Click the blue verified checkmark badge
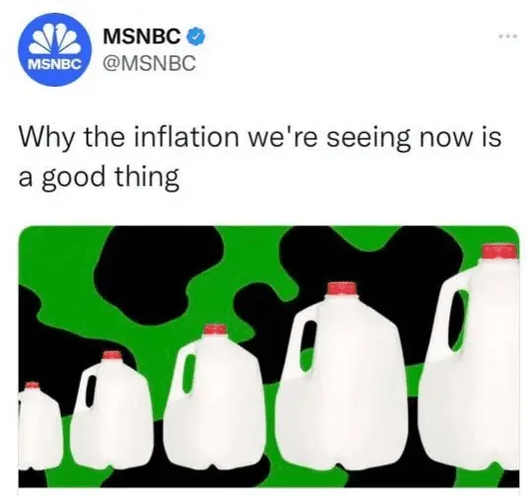Viewport: 528px width, 496px height. coord(196,36)
